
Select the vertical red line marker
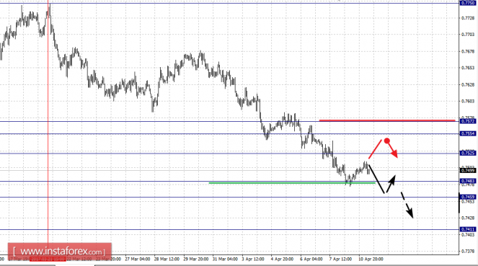(x=48, y=128)
